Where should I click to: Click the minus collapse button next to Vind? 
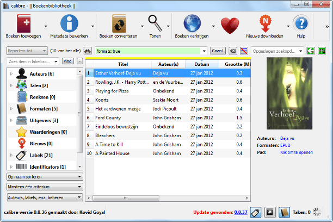[79, 61]
